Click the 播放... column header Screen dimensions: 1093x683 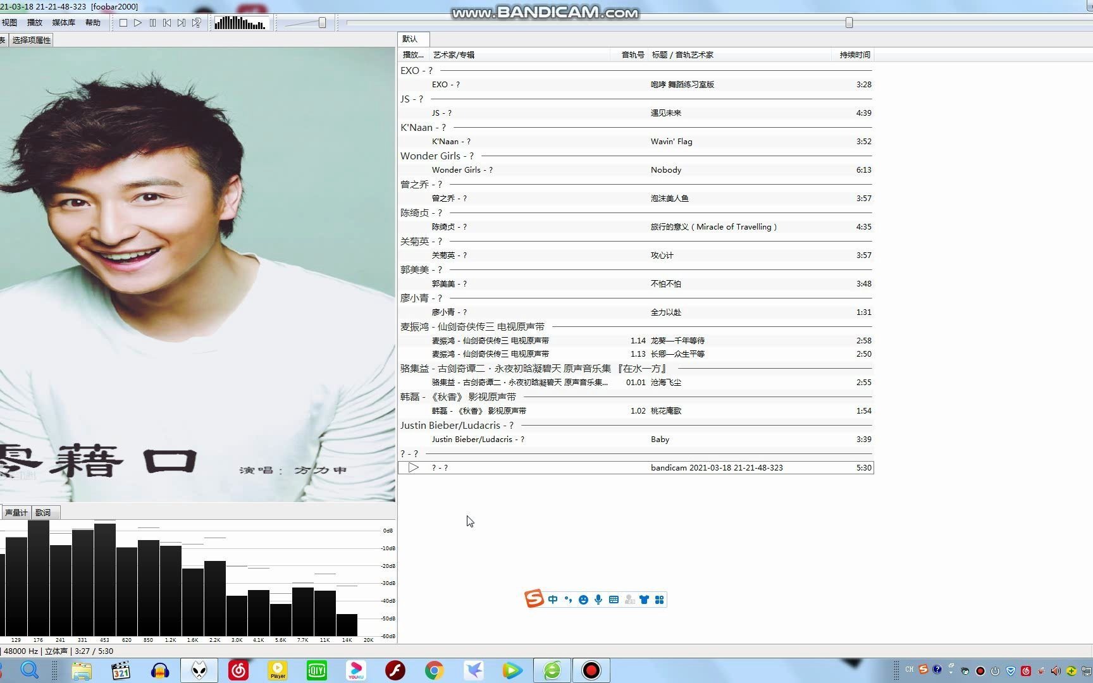pyautogui.click(x=414, y=55)
